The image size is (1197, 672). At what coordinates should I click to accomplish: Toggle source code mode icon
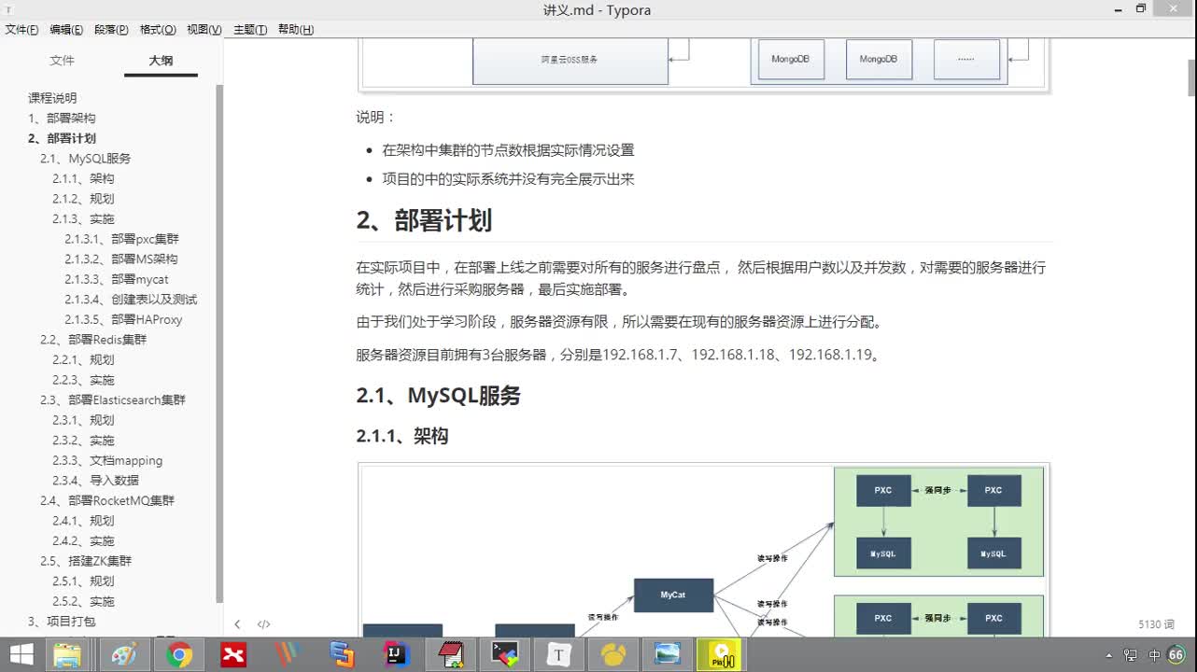tap(264, 624)
